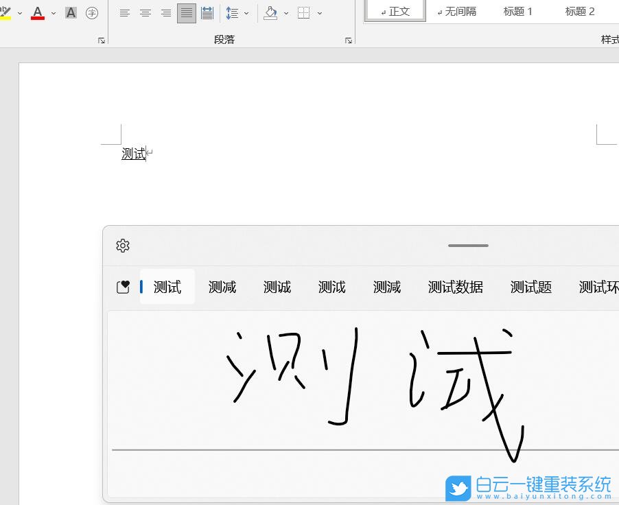Viewport: 619px width, 505px height.
Task: Open the settings gear on the handwriting panel
Action: (x=122, y=245)
